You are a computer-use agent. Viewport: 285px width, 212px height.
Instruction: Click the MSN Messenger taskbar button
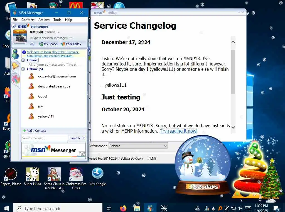coord(150,208)
